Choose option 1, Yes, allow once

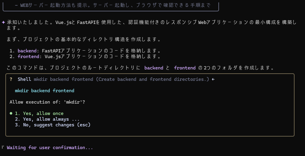pos(39,113)
